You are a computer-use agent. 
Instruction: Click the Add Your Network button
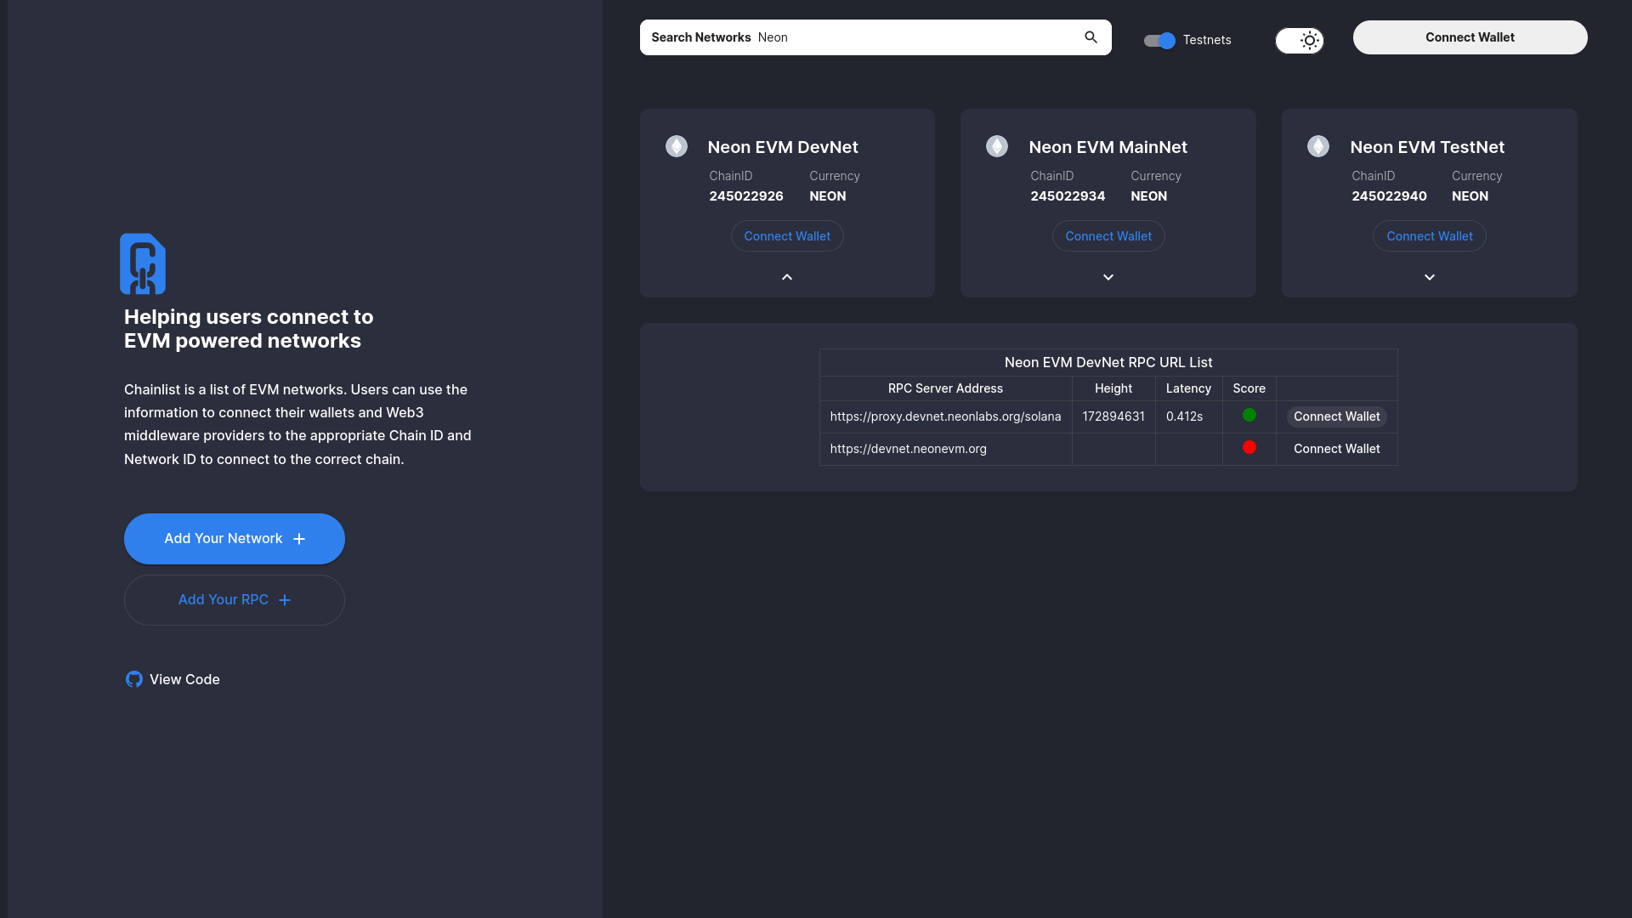[x=235, y=539]
